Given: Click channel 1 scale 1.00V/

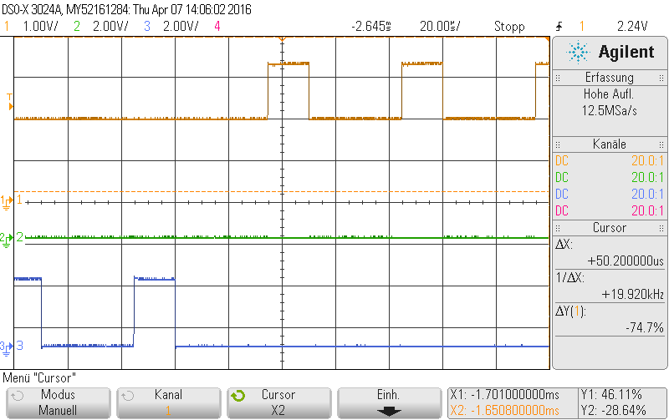Looking at the screenshot, I should (x=40, y=27).
